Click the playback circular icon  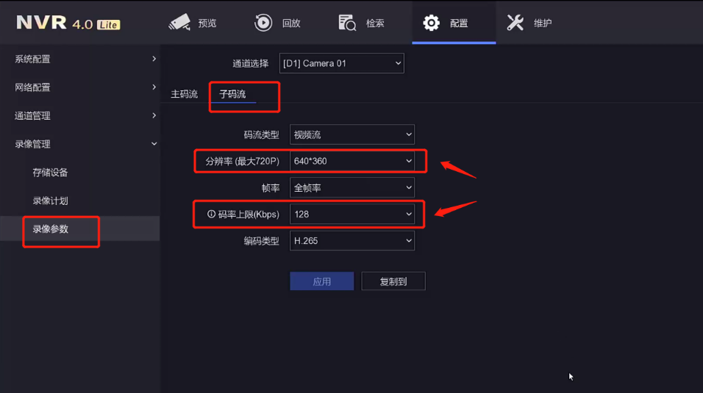pyautogui.click(x=263, y=23)
